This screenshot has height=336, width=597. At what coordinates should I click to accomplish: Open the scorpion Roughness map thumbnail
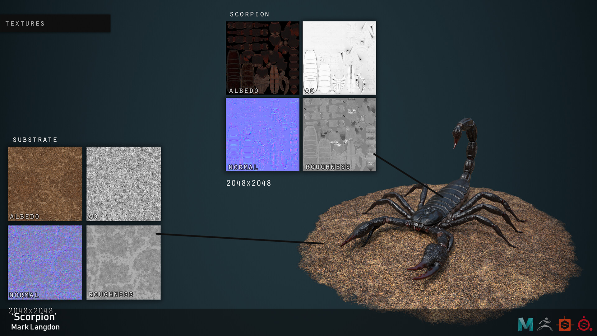pos(339,134)
